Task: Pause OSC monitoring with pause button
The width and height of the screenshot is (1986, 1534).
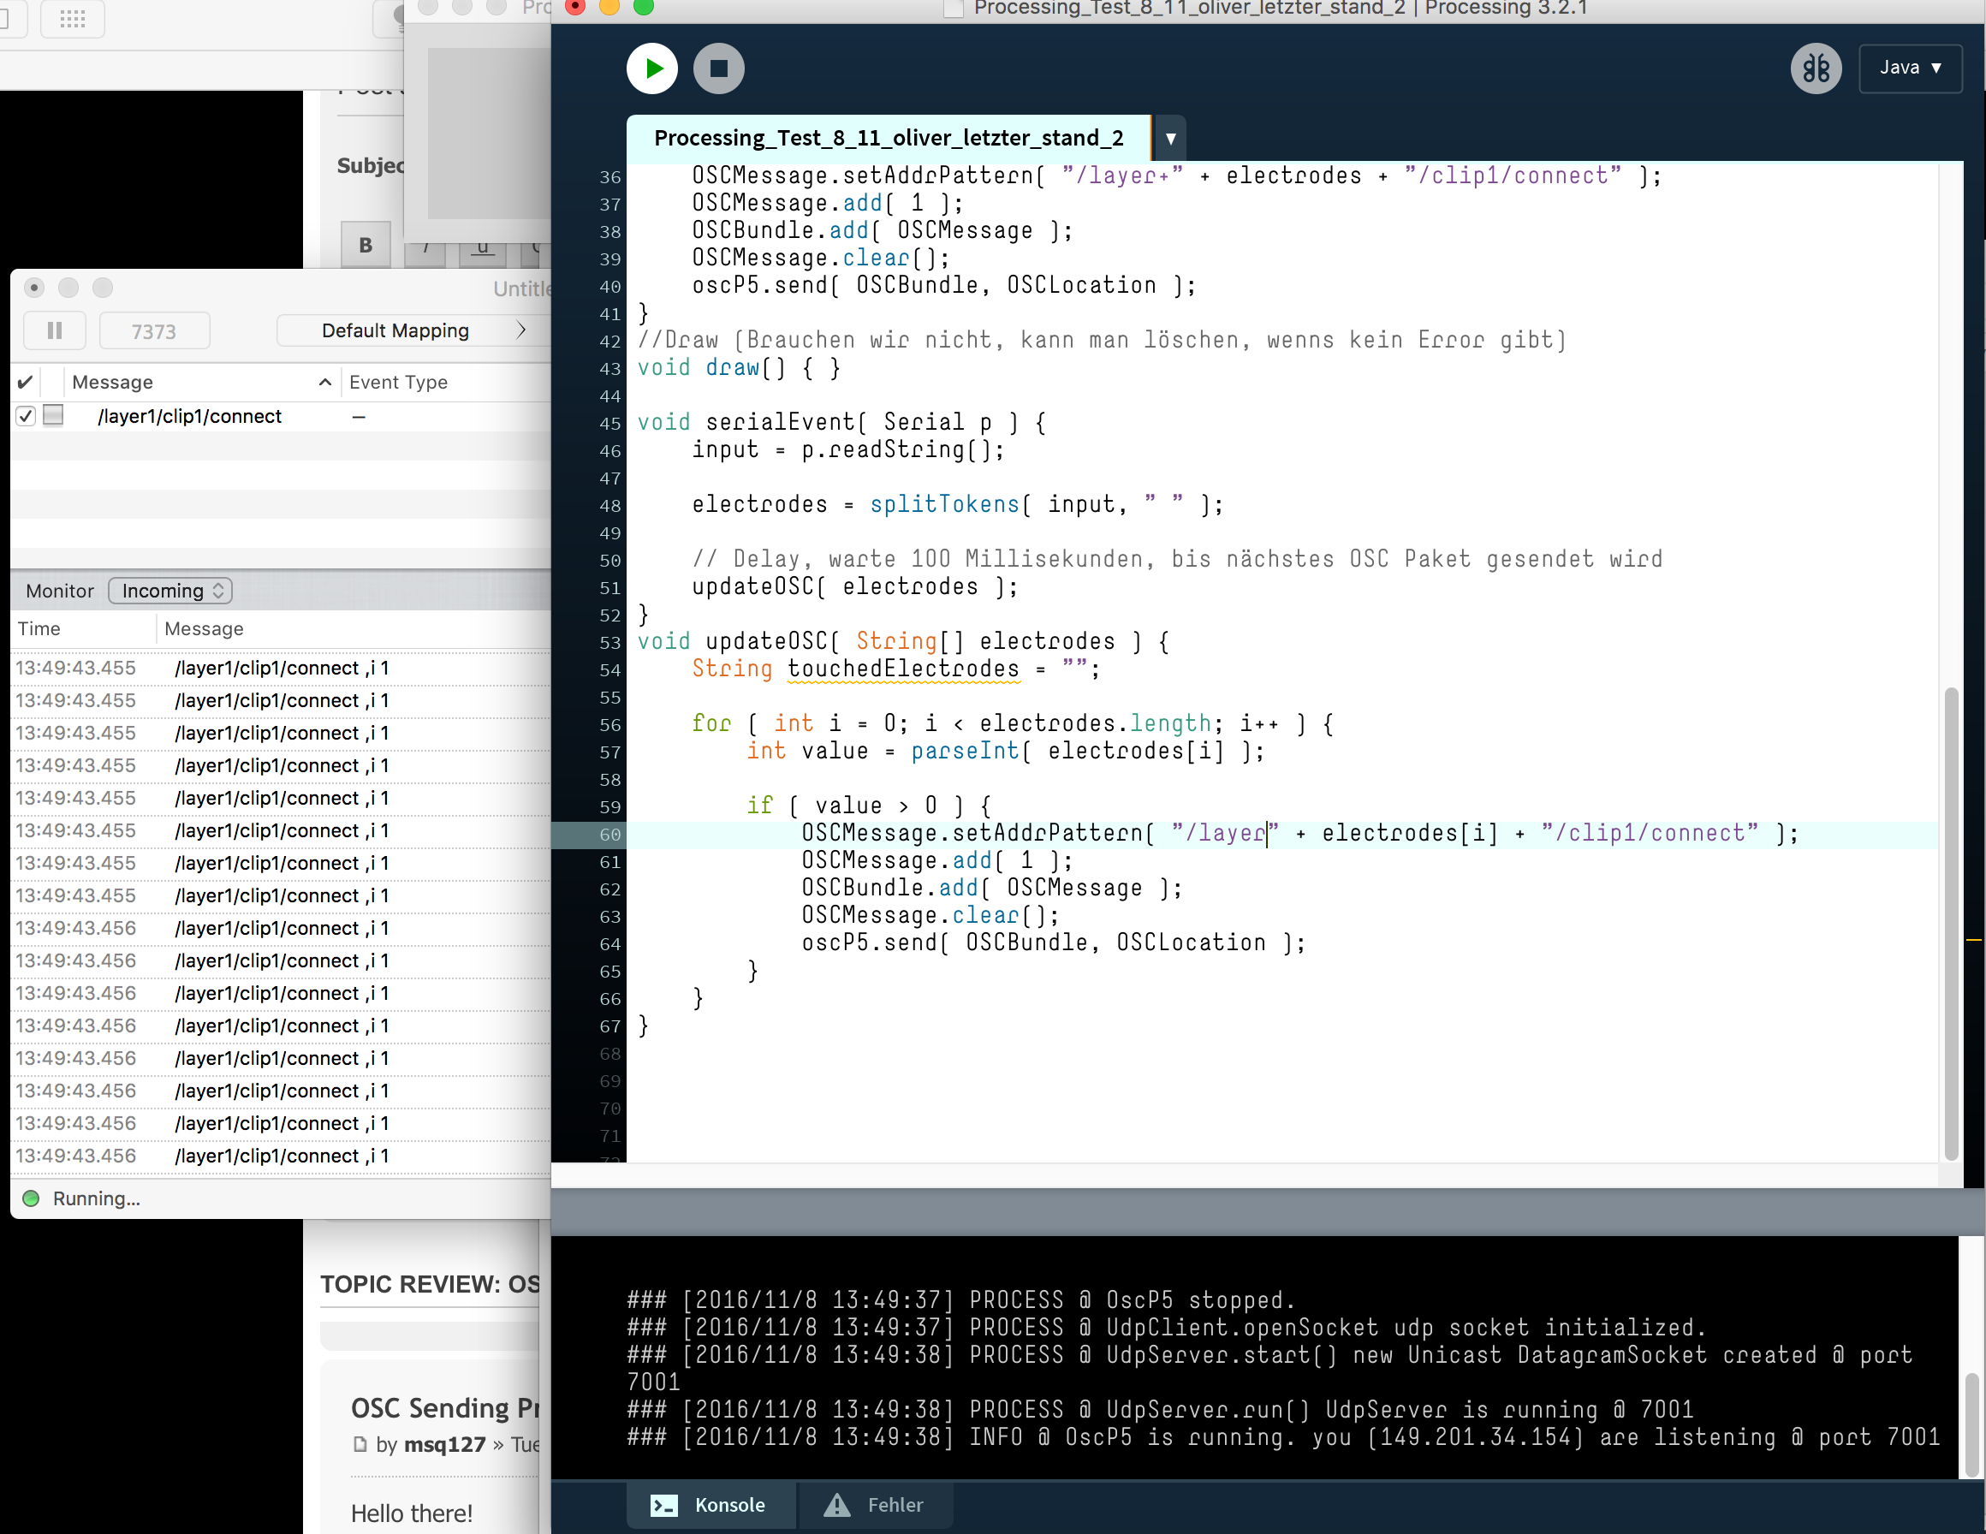Action: coord(55,330)
